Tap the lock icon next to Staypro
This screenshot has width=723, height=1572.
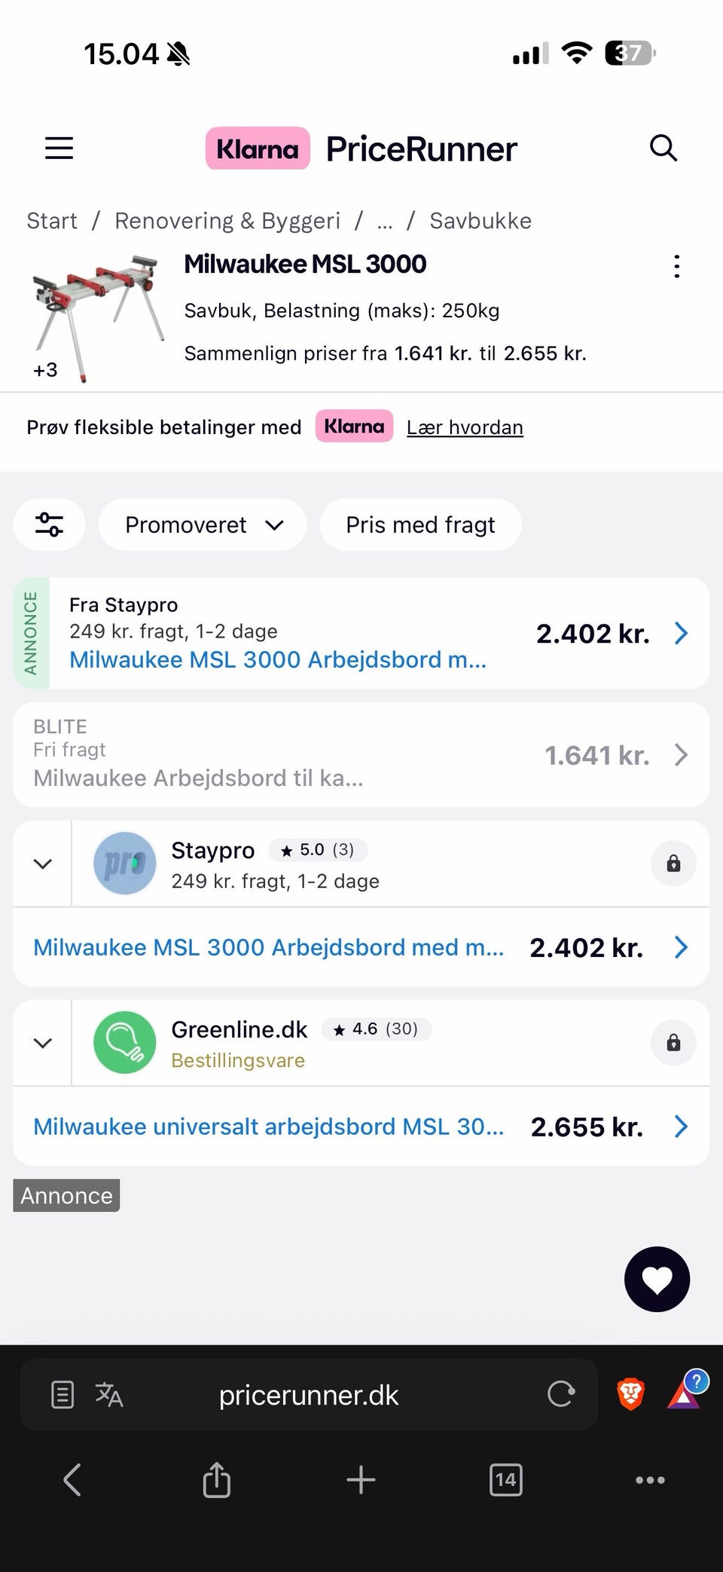673,863
